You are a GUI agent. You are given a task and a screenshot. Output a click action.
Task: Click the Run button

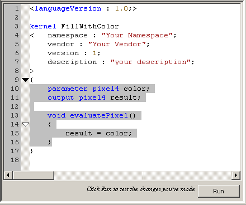point(219,191)
